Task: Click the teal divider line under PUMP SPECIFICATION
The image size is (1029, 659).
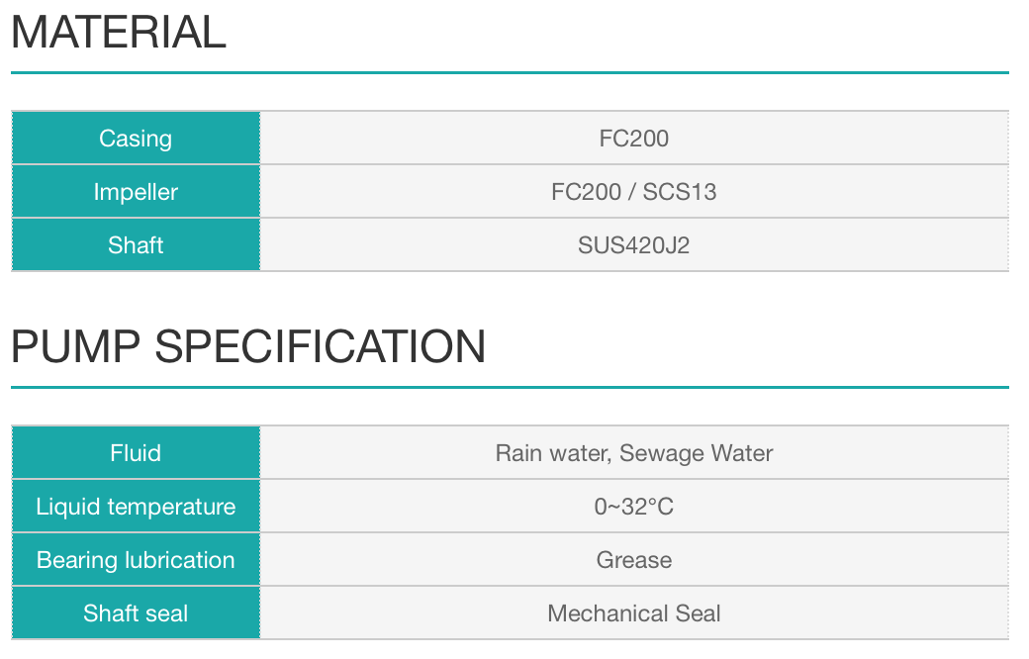Action: coord(510,387)
